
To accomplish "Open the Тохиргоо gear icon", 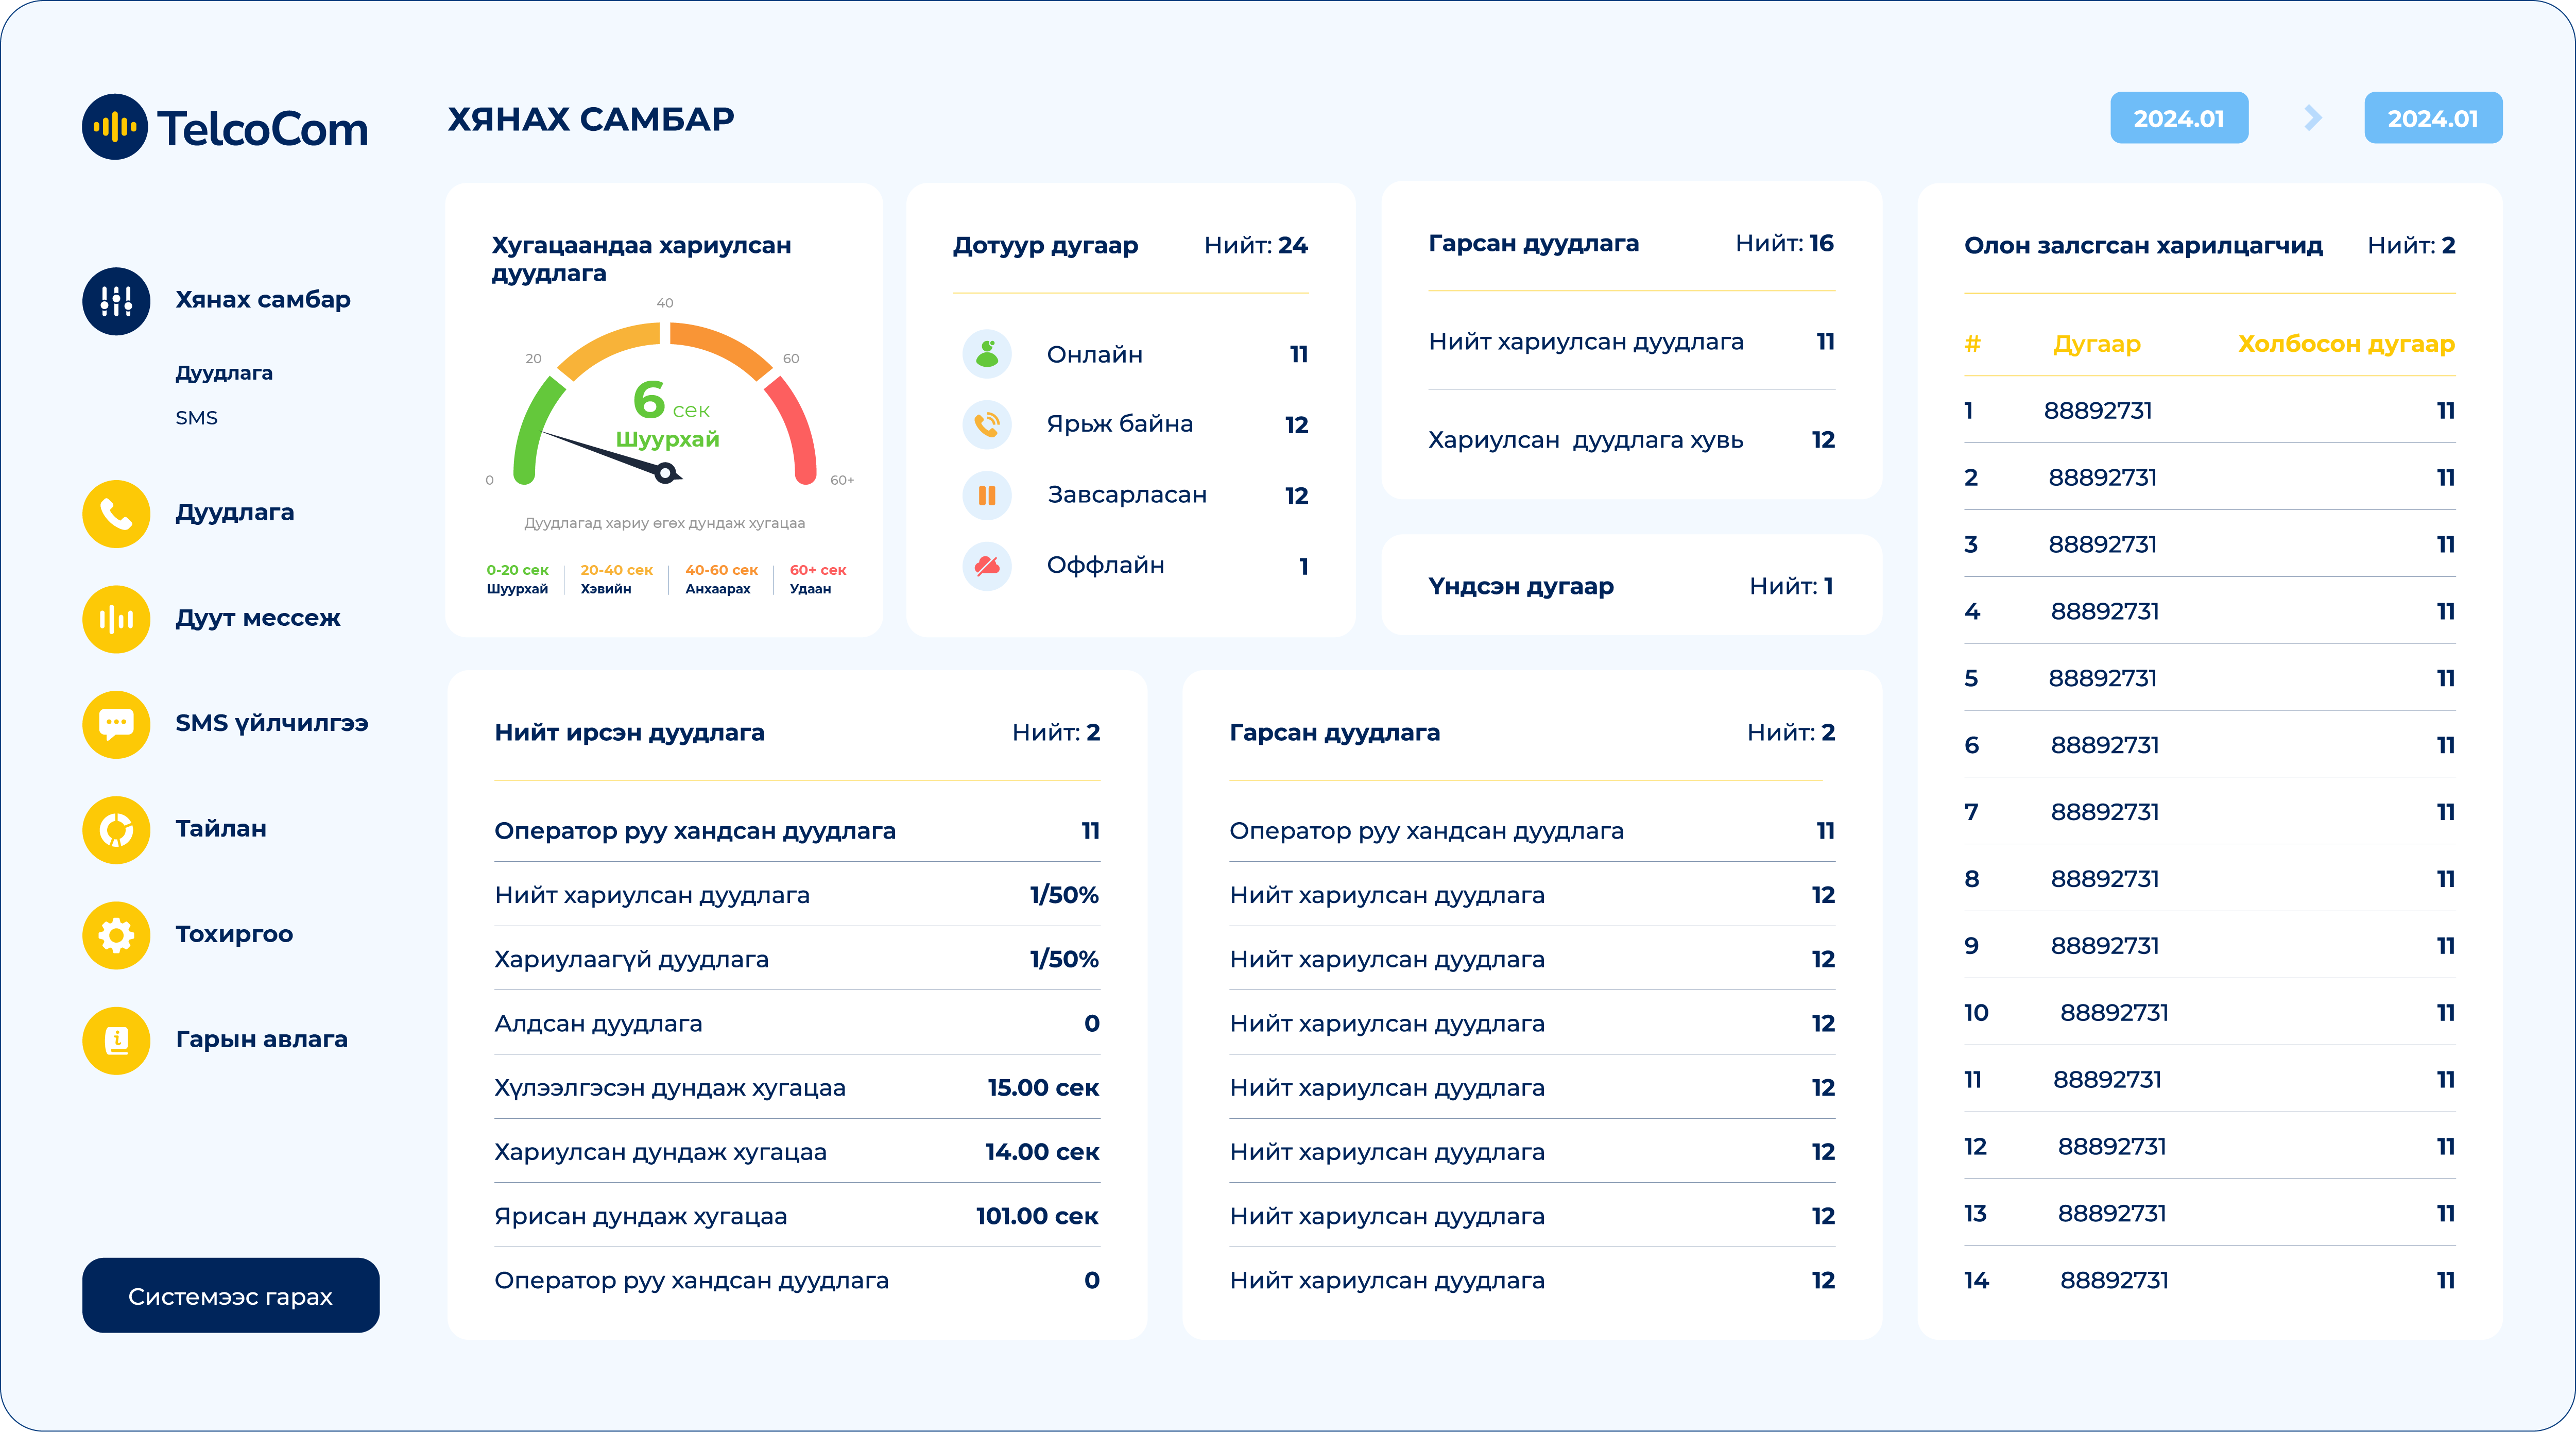I will tap(116, 935).
